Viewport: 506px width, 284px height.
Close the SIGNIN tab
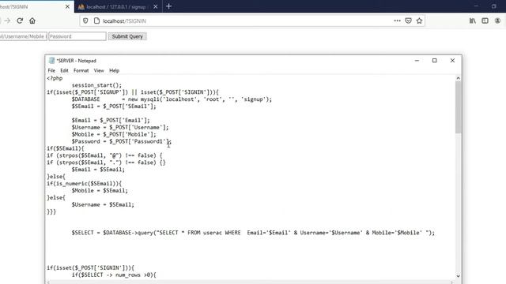point(67,7)
